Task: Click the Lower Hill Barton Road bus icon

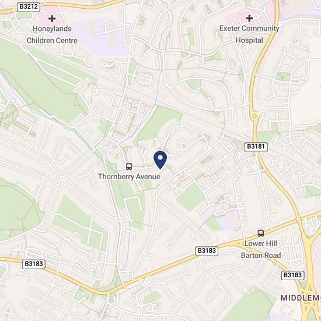Action: coord(261,233)
